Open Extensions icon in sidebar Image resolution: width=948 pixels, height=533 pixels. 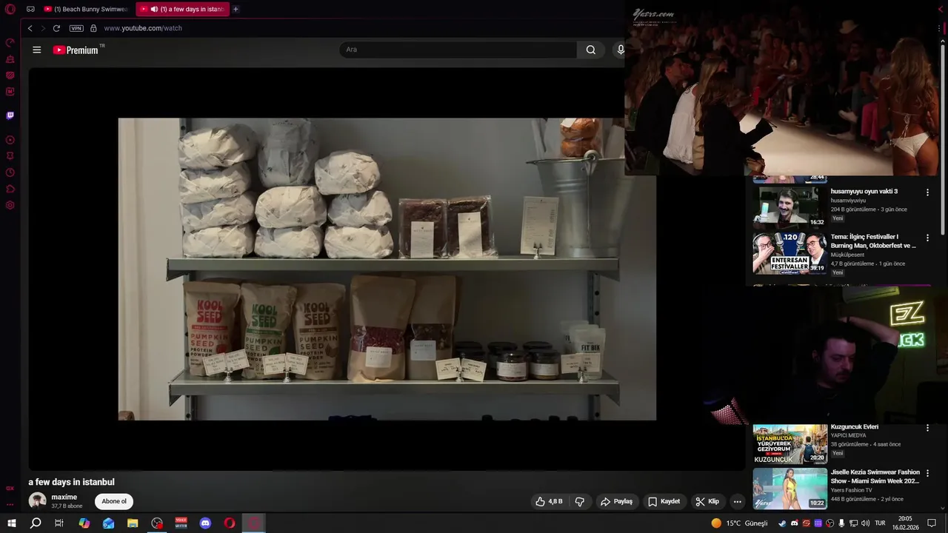click(10, 189)
